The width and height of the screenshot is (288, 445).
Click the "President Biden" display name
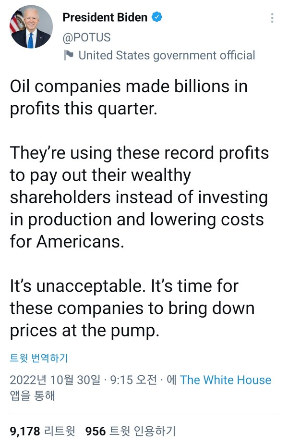pyautogui.click(x=105, y=18)
